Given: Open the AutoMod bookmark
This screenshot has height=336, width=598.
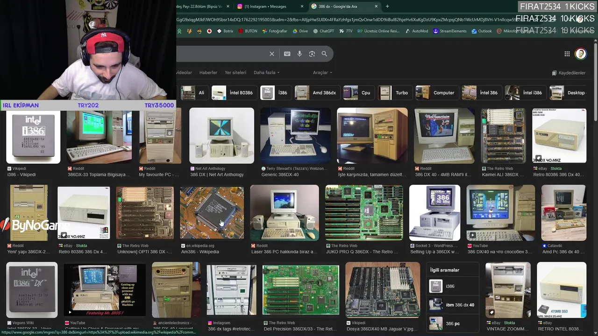Looking at the screenshot, I should [x=416, y=31].
